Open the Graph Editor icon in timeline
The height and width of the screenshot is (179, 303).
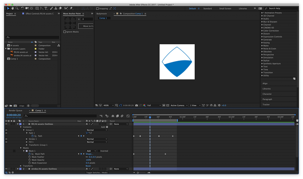click(x=128, y=116)
